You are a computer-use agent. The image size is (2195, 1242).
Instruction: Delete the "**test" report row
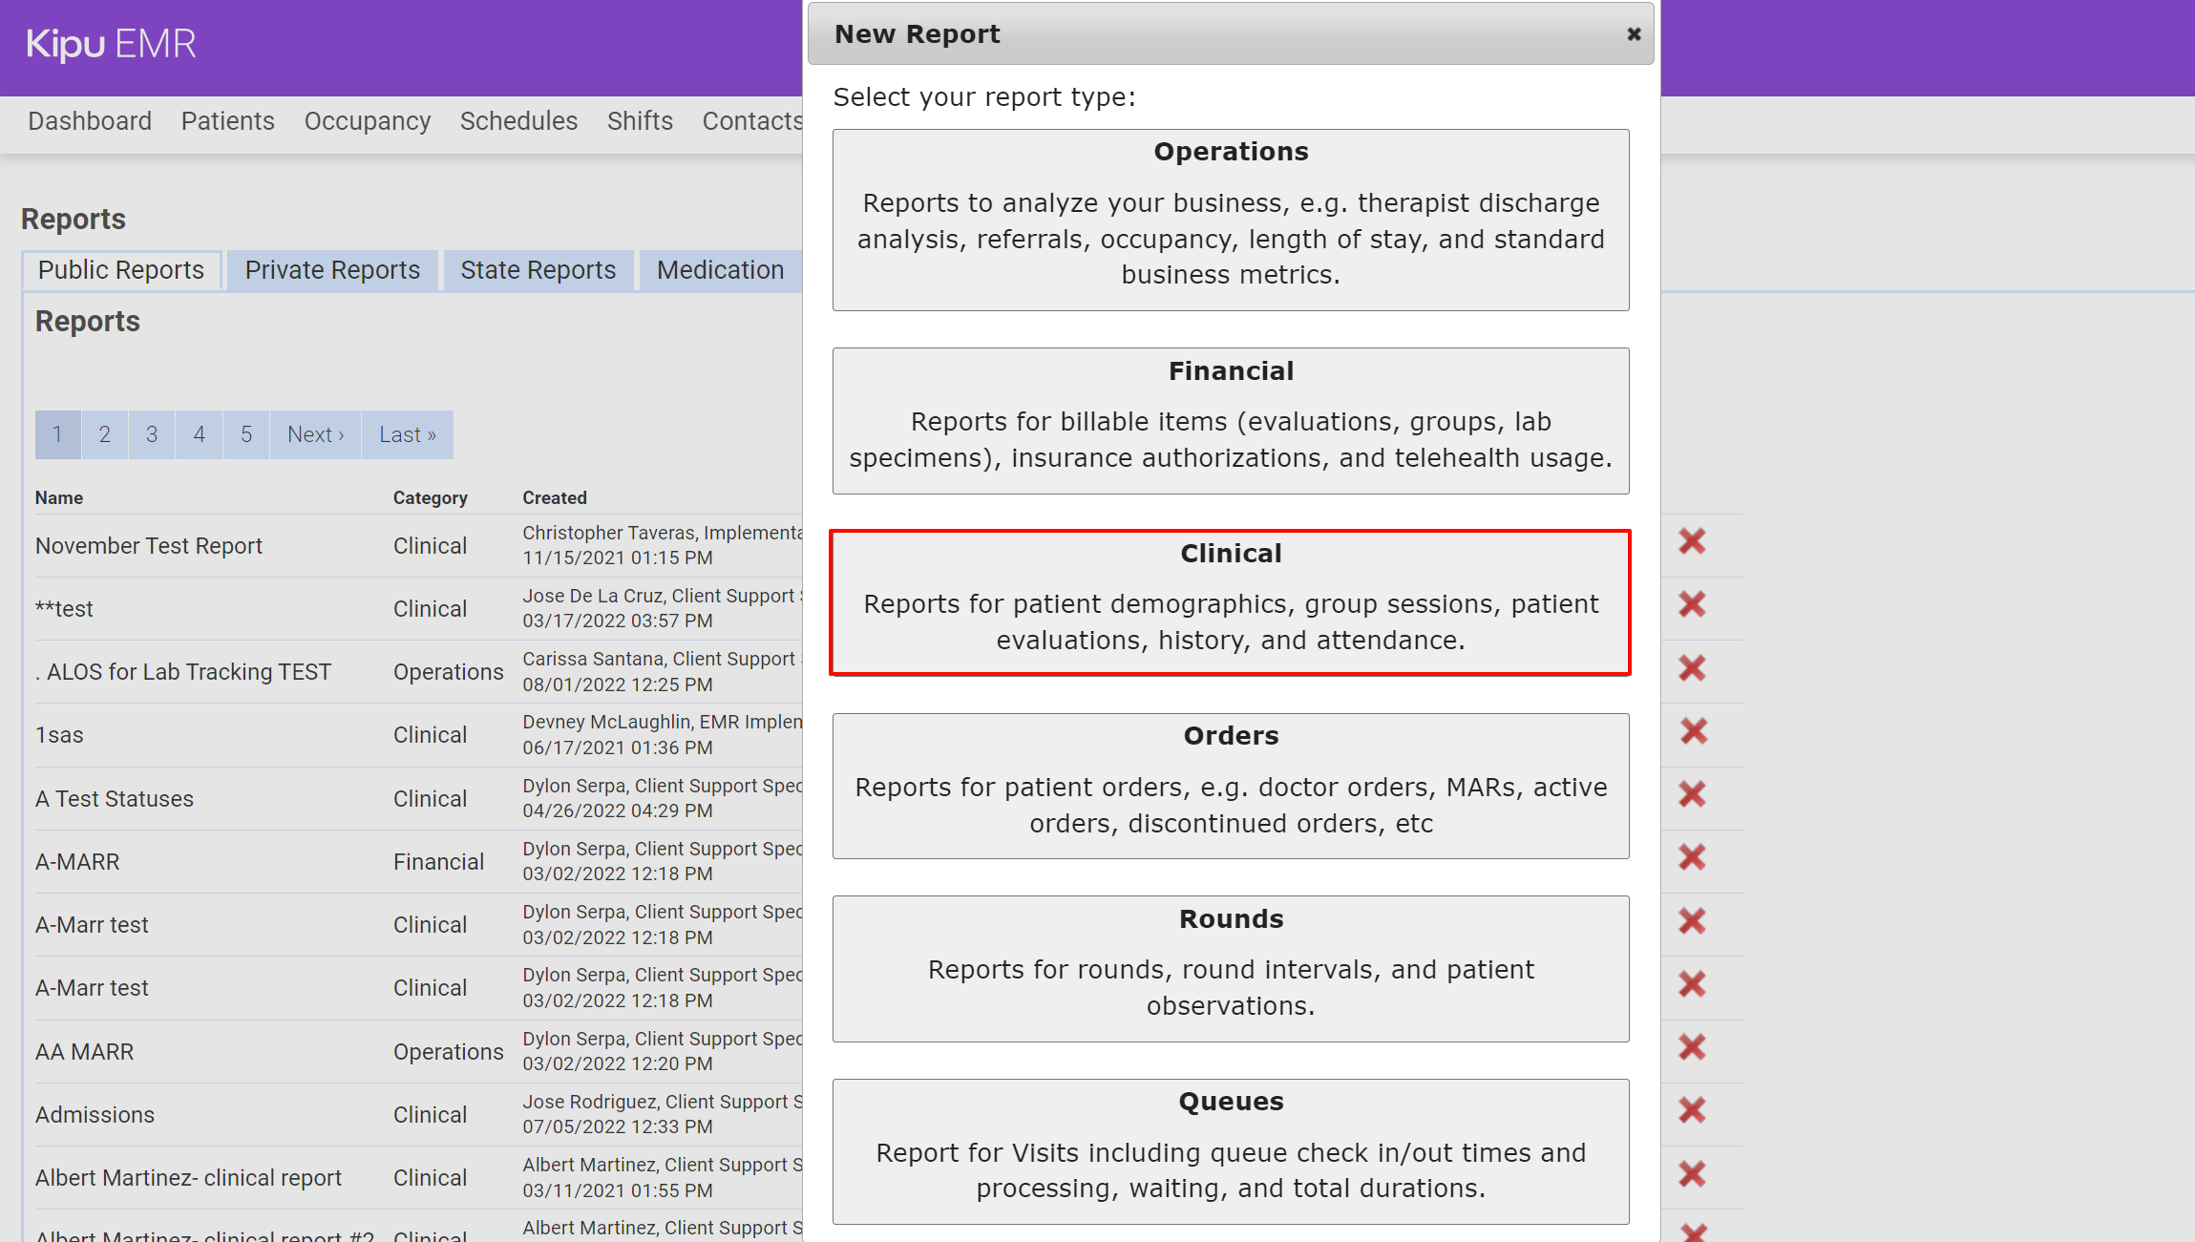click(x=1691, y=604)
